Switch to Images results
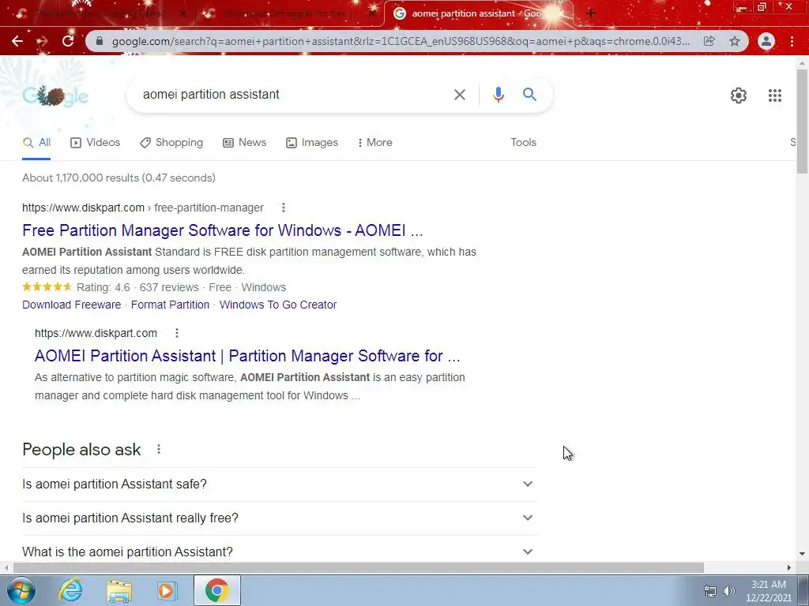 (x=311, y=142)
